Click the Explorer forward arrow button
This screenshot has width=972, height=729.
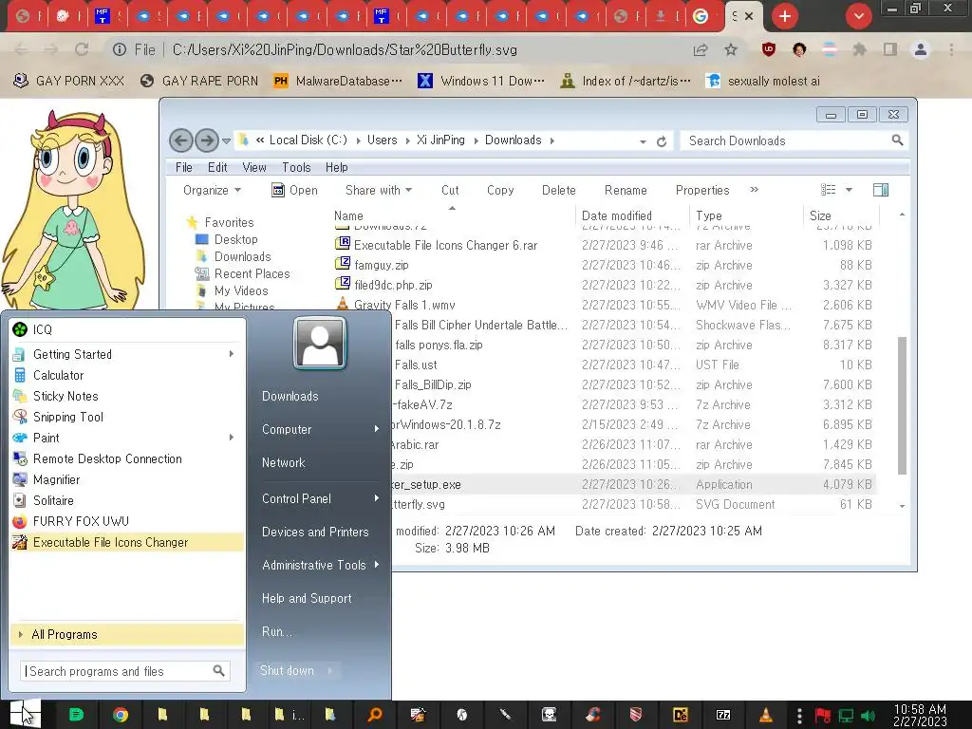click(x=206, y=140)
